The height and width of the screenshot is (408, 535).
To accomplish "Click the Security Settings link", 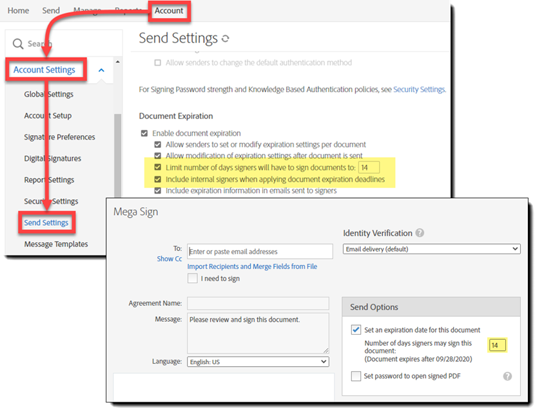I will click(x=419, y=89).
